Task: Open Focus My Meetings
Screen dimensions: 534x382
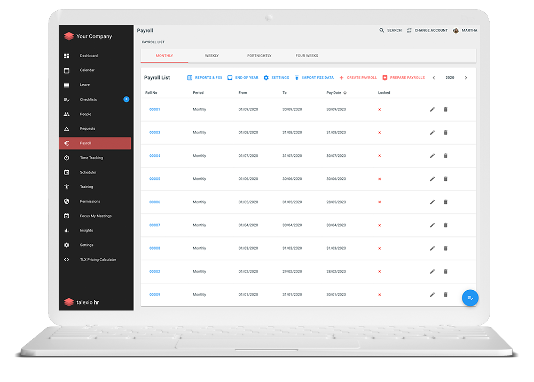Action: 95,216
